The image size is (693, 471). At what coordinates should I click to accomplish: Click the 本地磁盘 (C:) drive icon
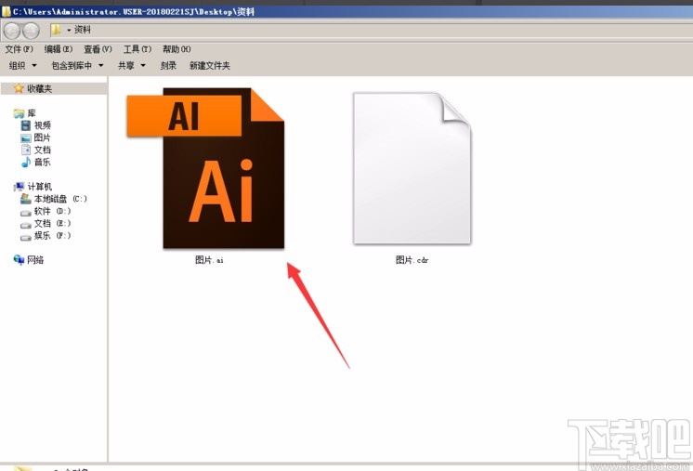tap(26, 199)
